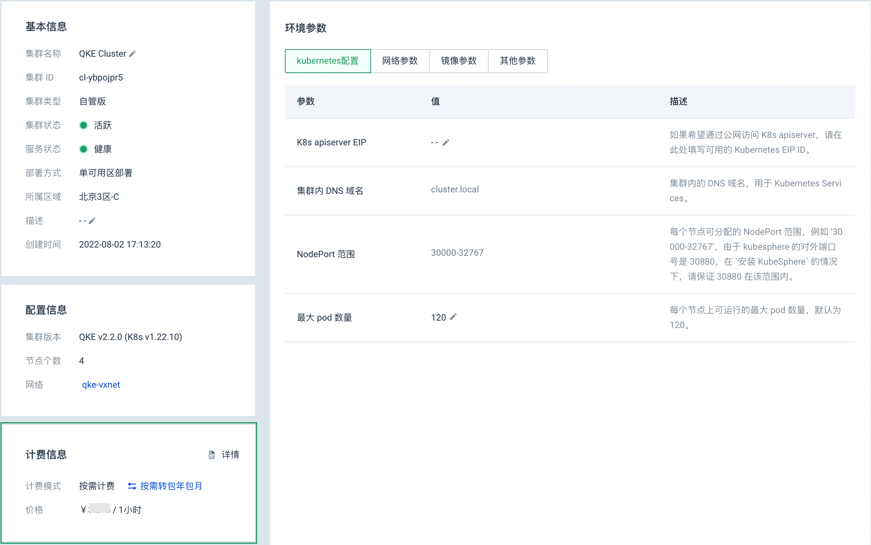Click the 配置信息 section heading

point(46,310)
